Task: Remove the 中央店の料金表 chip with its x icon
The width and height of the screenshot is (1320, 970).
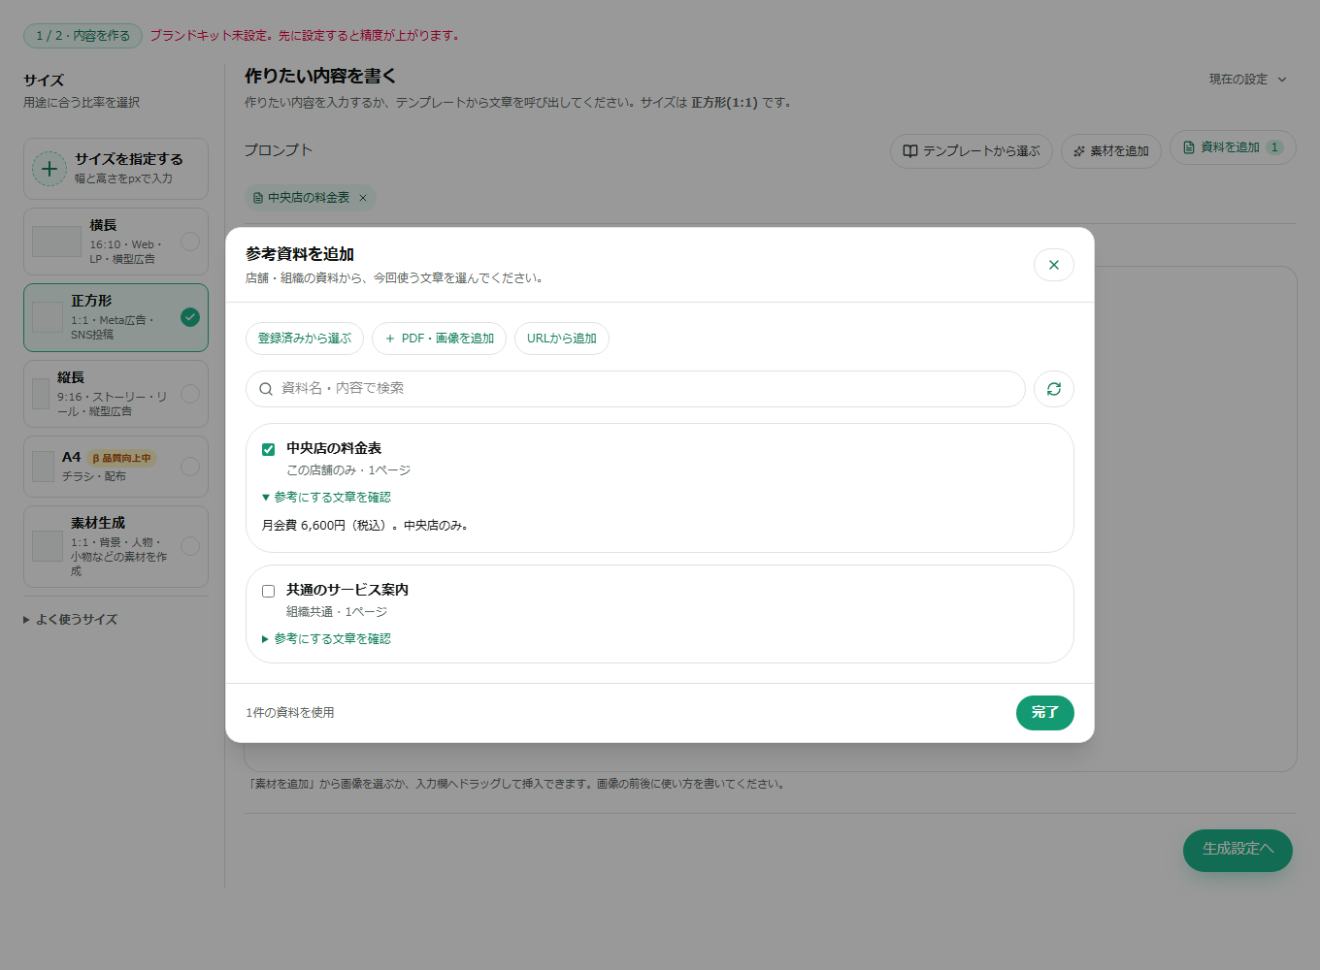Action: (x=363, y=198)
